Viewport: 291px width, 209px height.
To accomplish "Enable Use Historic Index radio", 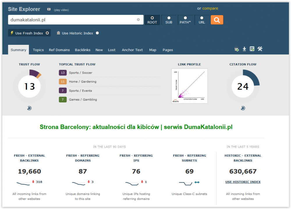I will pos(97,33).
